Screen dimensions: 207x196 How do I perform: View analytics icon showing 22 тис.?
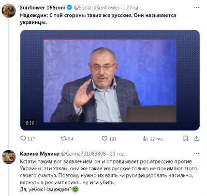(x=145, y=139)
